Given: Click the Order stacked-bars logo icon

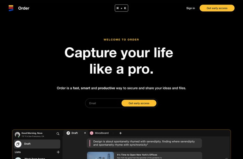Looking at the screenshot, I should click(x=11, y=8).
